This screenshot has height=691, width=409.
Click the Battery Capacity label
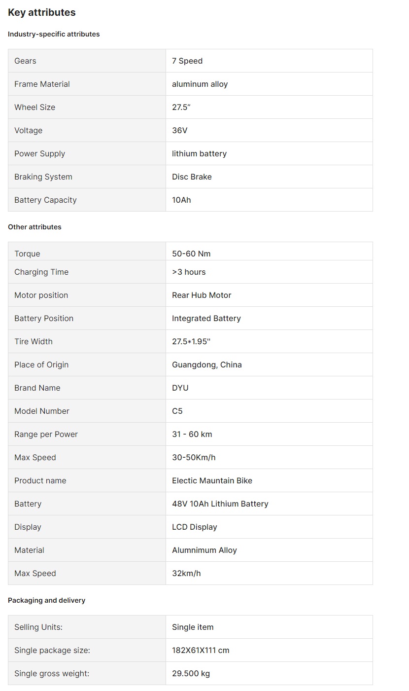45,200
